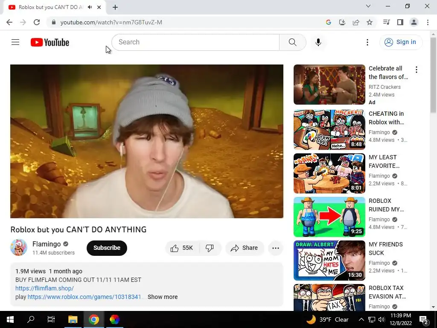Click the magnifier search button
Viewport: 437px width, 328px height.
coord(293,42)
